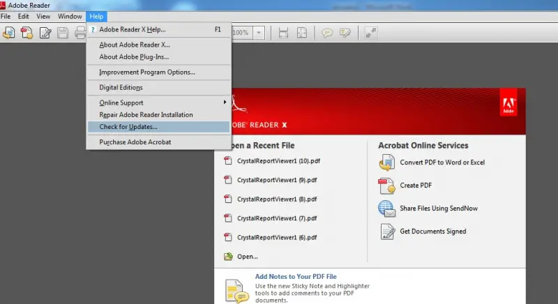Screen dimensions: 558x304
Task: Click the Acrobat Online Services heading
Action: [423, 146]
